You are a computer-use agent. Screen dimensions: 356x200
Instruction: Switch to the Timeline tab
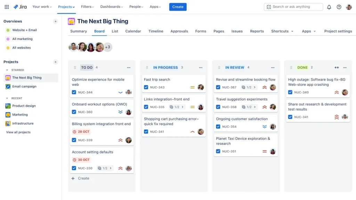pyautogui.click(x=155, y=31)
